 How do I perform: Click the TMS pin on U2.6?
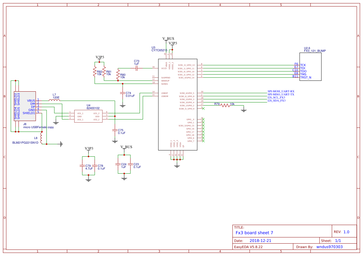[x=303, y=74]
